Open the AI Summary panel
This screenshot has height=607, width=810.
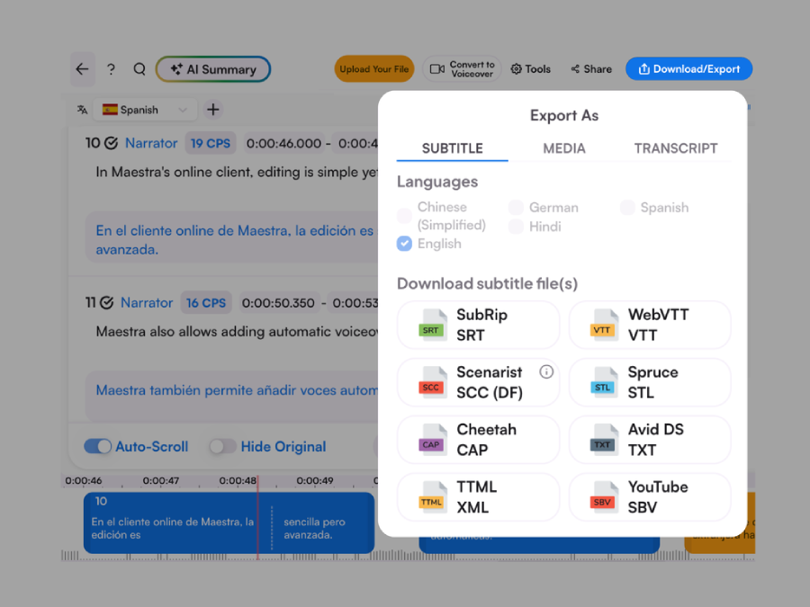pos(212,69)
